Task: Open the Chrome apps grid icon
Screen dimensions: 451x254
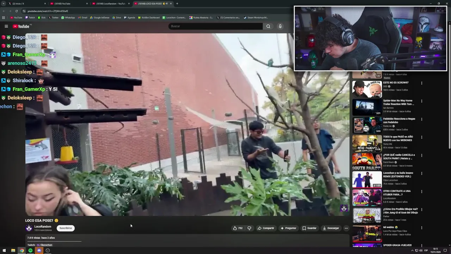Action: tap(4, 18)
